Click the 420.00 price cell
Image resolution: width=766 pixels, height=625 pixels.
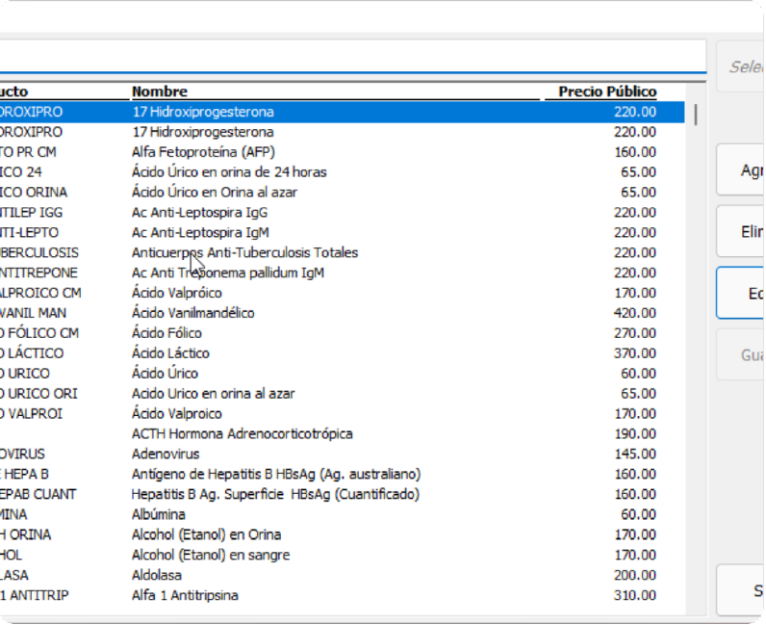(x=635, y=313)
